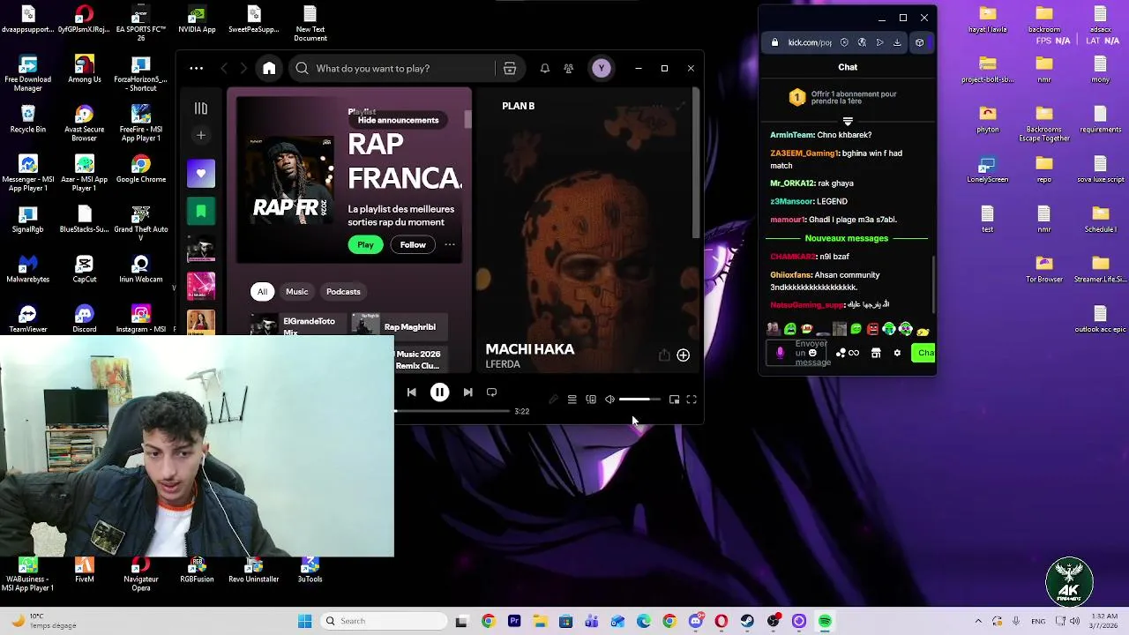Open Kick chat settings gear
Image resolution: width=1129 pixels, height=635 pixels.
[897, 353]
